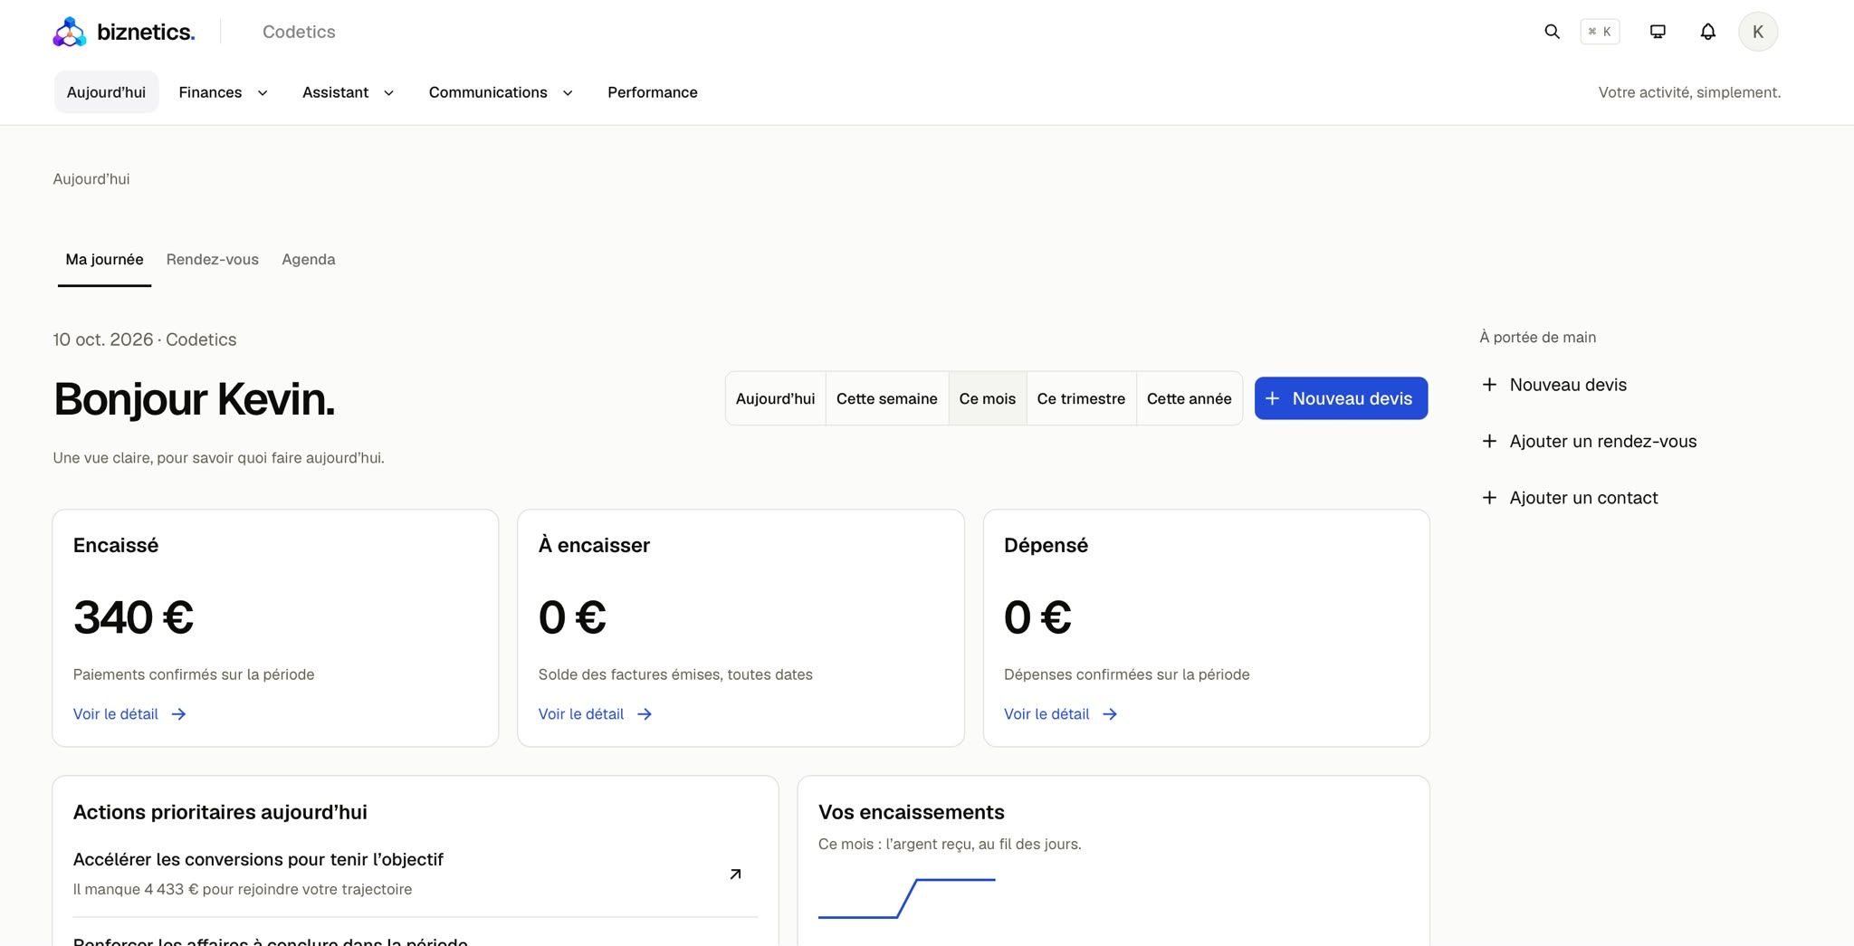Open the Performance menu item
This screenshot has width=1854, height=946.
pyautogui.click(x=653, y=92)
